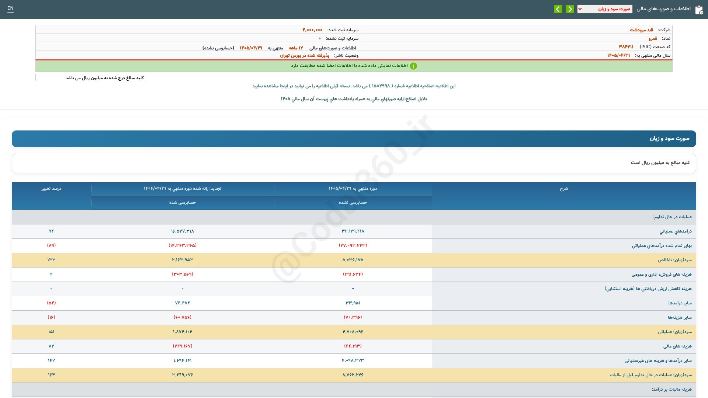Click the شرح column header
The height and width of the screenshot is (398, 708).
pos(564,189)
